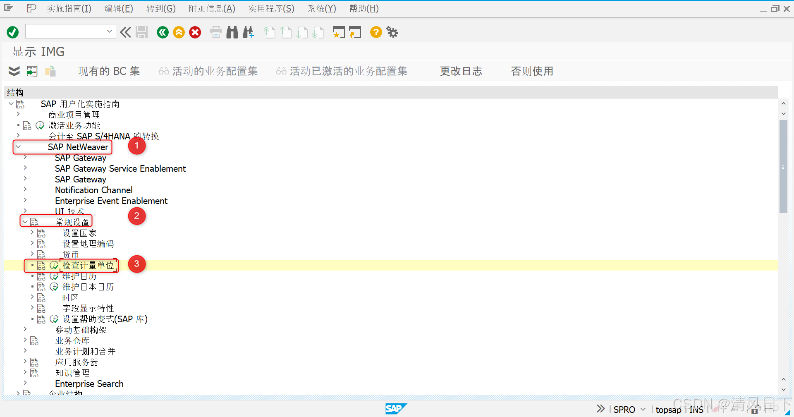Open the 实施指南(I) menu

(x=69, y=8)
